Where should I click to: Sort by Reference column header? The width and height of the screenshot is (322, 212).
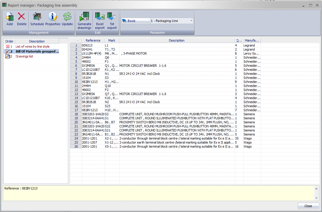(93, 41)
